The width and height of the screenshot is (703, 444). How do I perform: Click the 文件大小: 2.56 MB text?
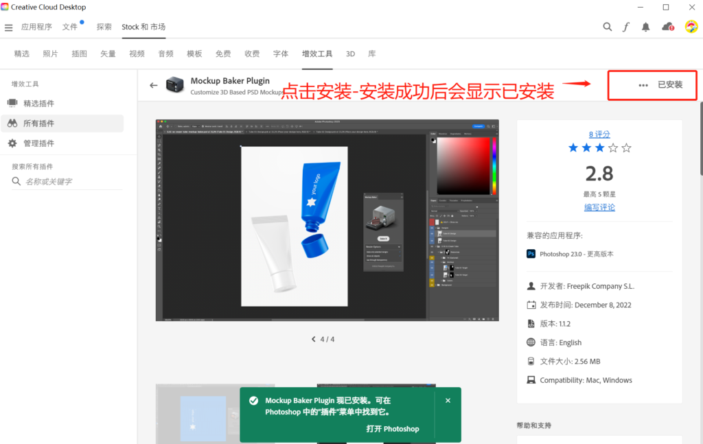tap(570, 361)
